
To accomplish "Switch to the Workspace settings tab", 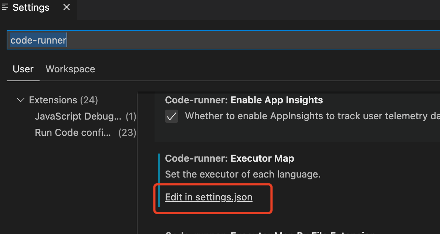I will click(x=70, y=69).
